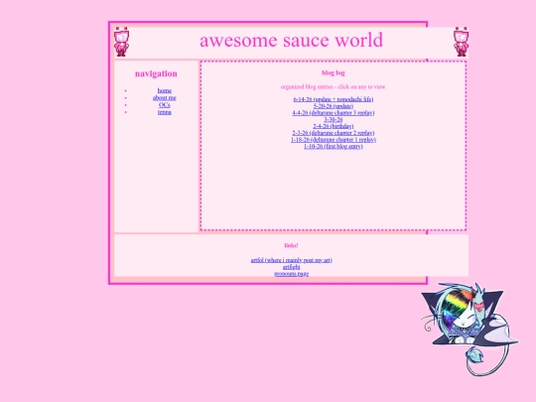Go to the home page link

tap(165, 90)
